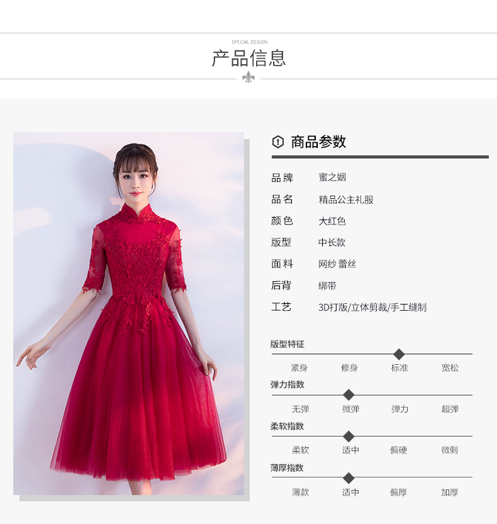497x524 pixels.
Task: Click the 中长款 fit value
Action: tap(332, 242)
